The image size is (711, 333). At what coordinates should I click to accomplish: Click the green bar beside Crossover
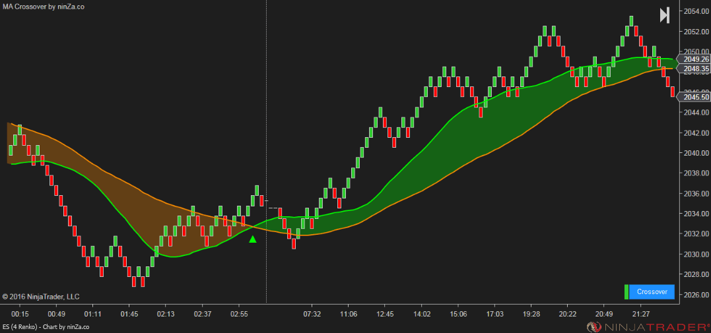point(626,291)
